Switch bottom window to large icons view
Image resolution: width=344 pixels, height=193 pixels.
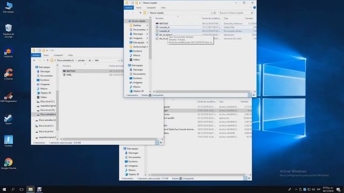249,179
